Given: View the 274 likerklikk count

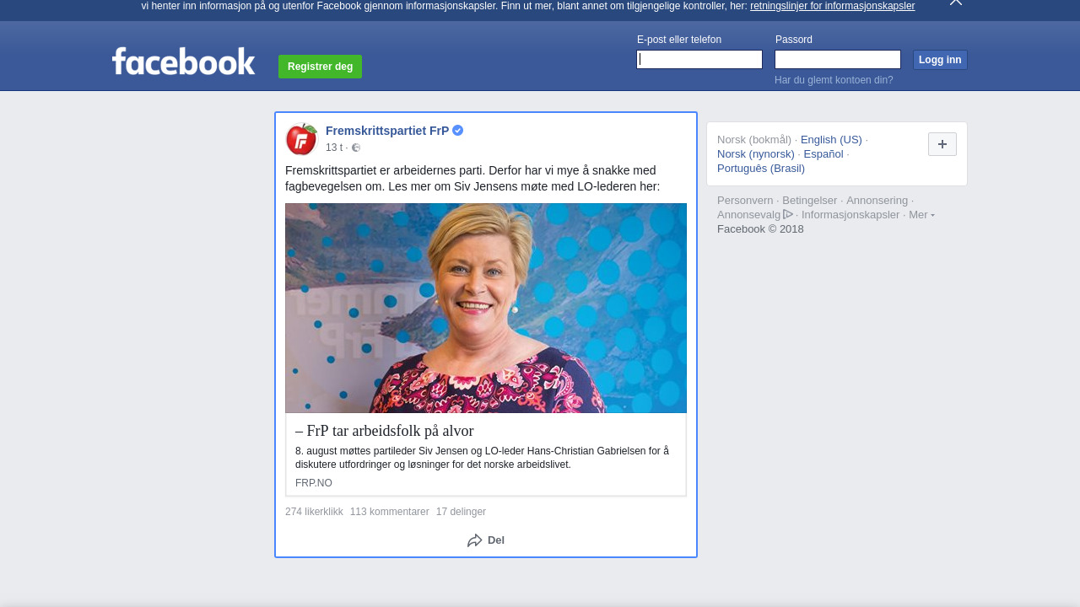Looking at the screenshot, I should (x=314, y=512).
